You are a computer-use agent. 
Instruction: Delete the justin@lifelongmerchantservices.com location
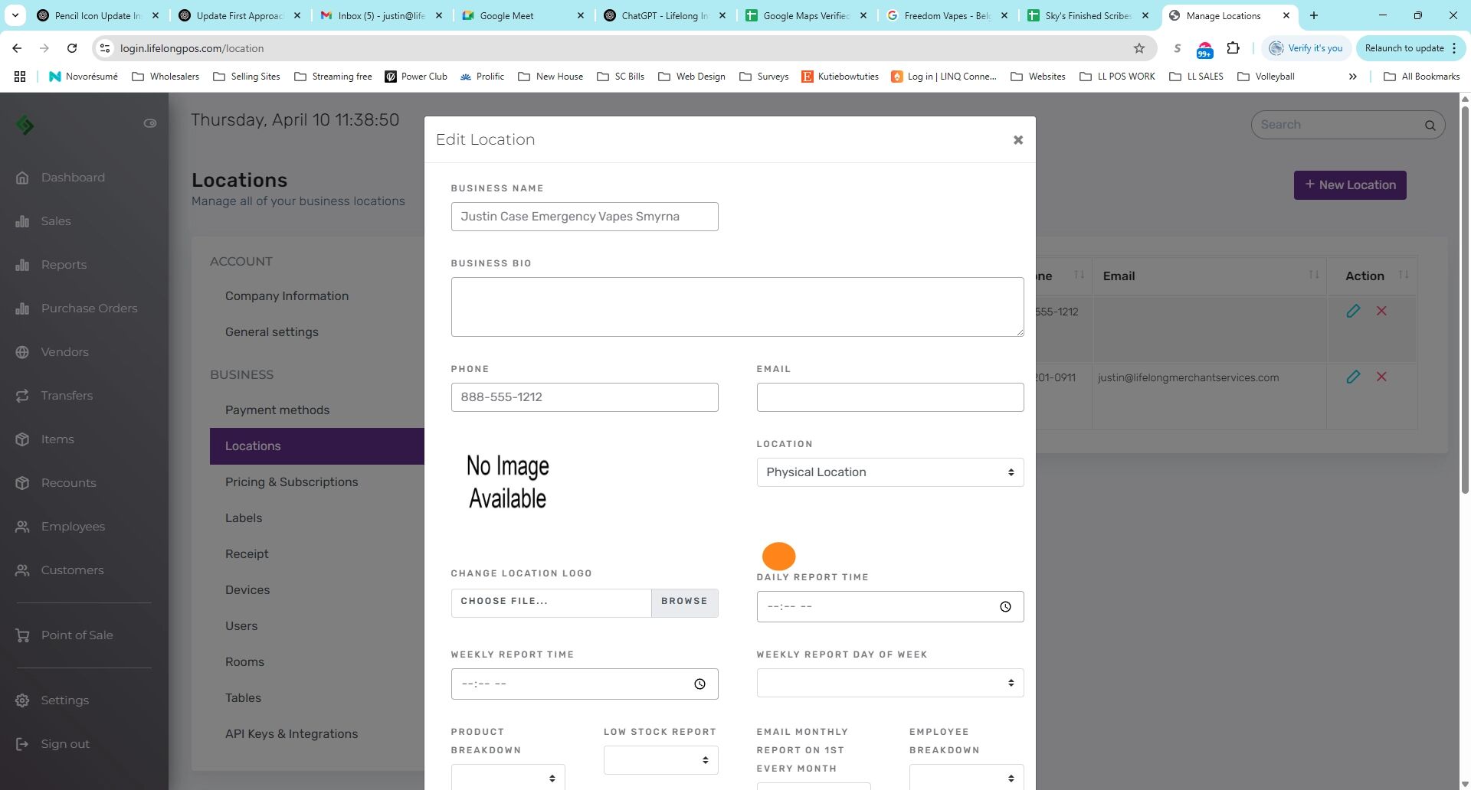coord(1381,377)
